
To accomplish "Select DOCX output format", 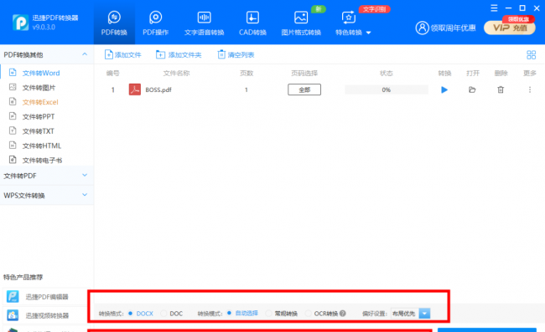I will click(x=141, y=314).
